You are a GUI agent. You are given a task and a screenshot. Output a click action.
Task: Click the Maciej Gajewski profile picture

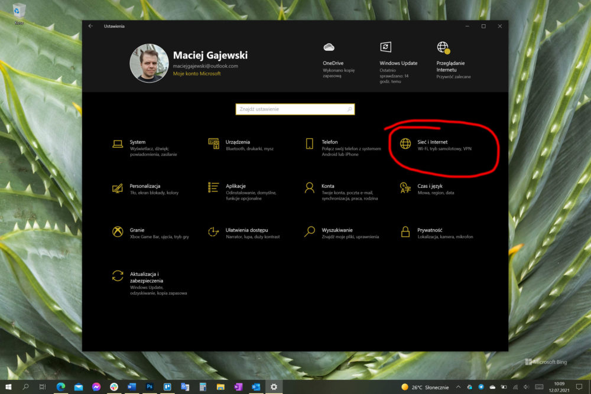(150, 63)
